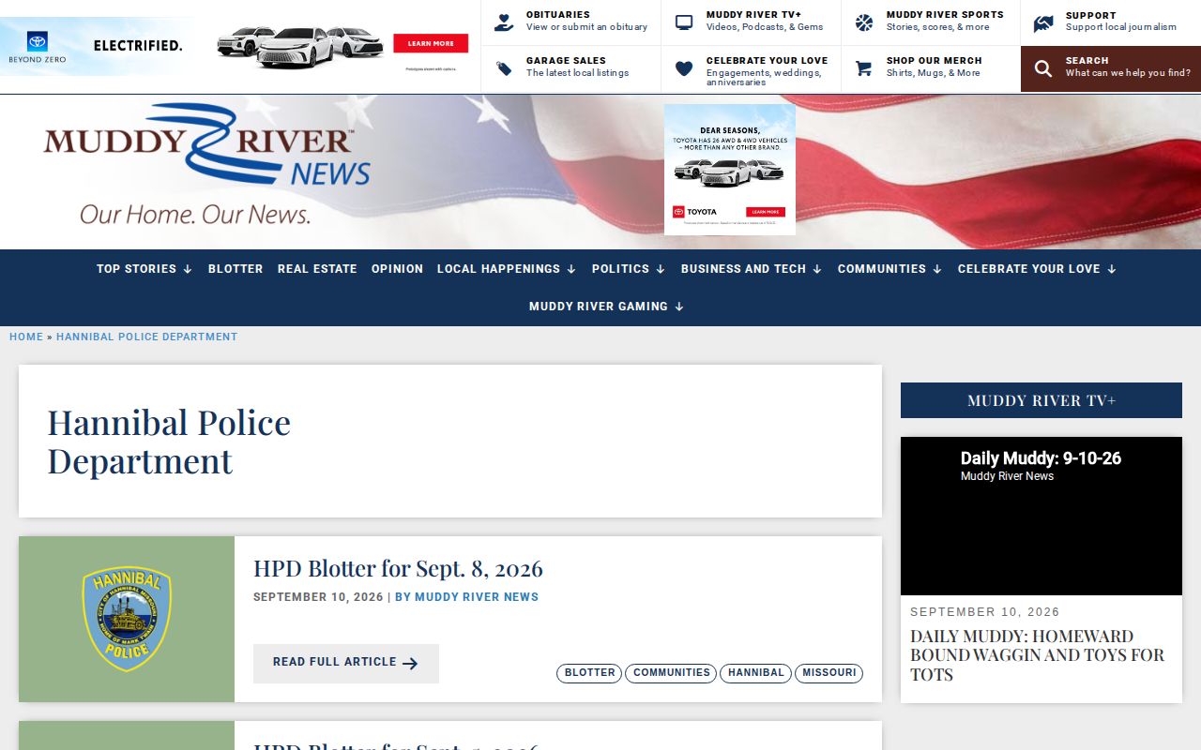This screenshot has width=1201, height=750.
Task: Click the Support local journalism link text
Action: tap(1120, 27)
